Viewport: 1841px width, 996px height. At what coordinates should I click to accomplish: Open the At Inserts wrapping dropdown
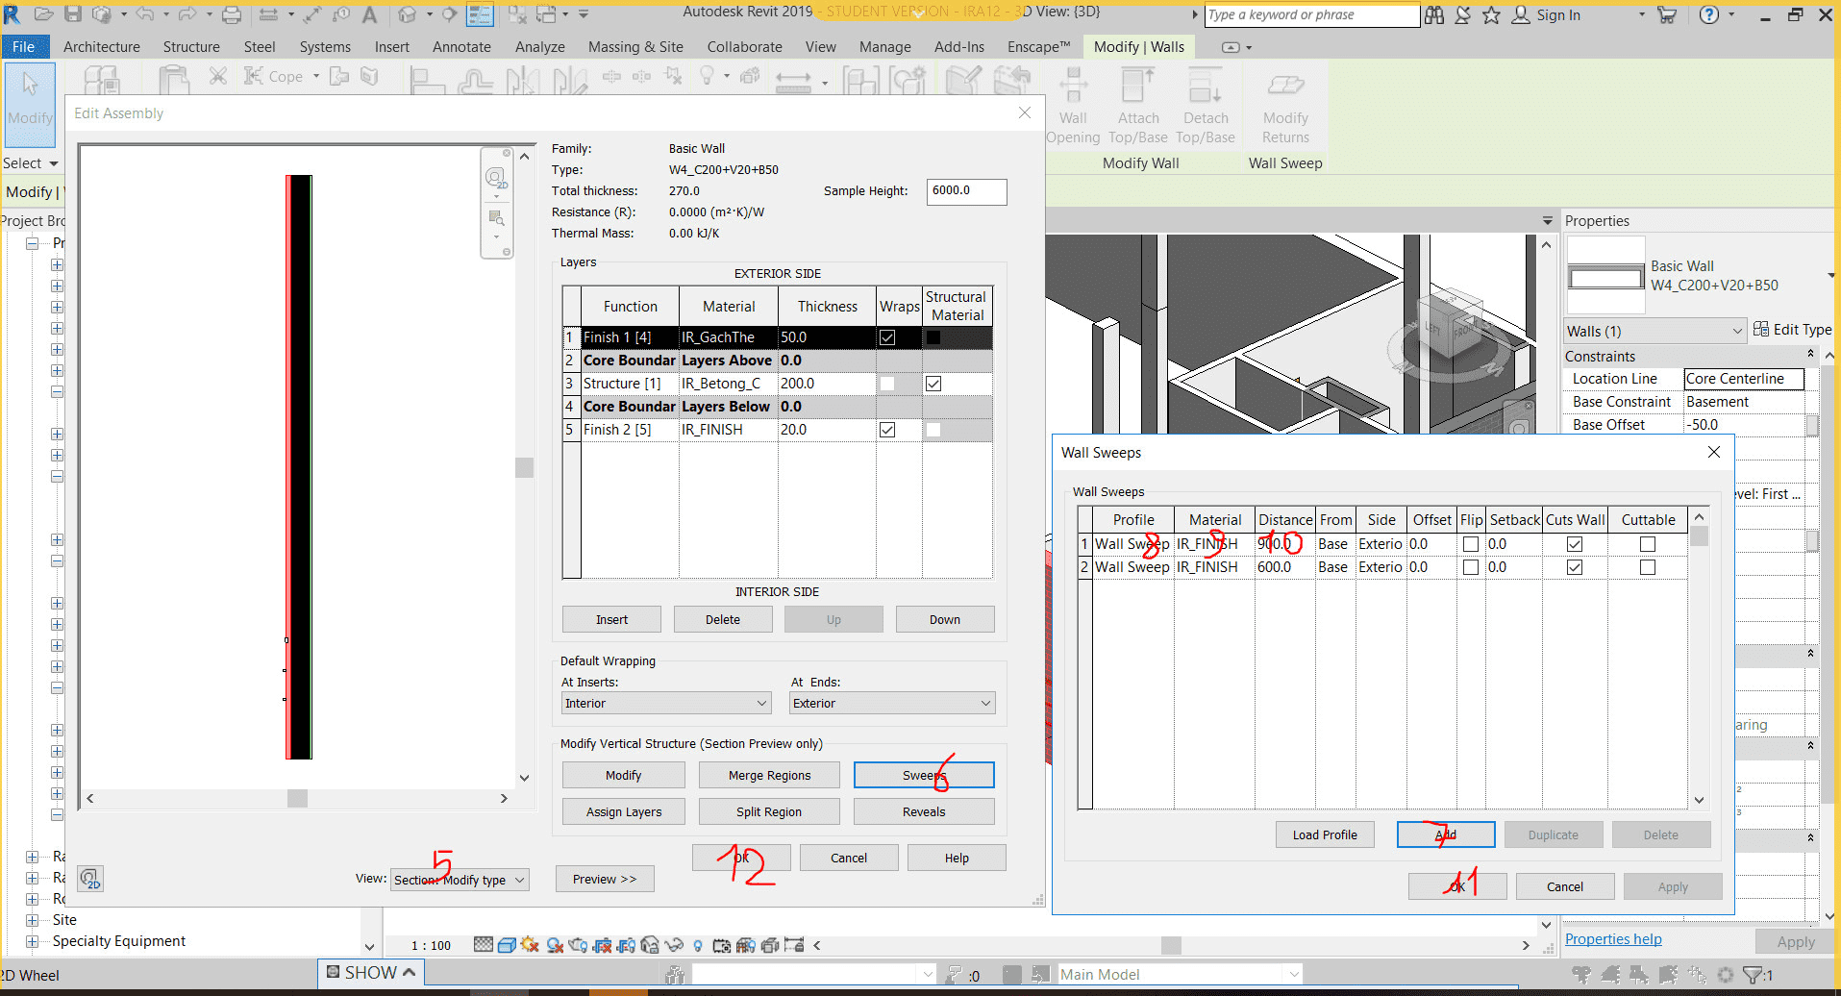(x=665, y=704)
